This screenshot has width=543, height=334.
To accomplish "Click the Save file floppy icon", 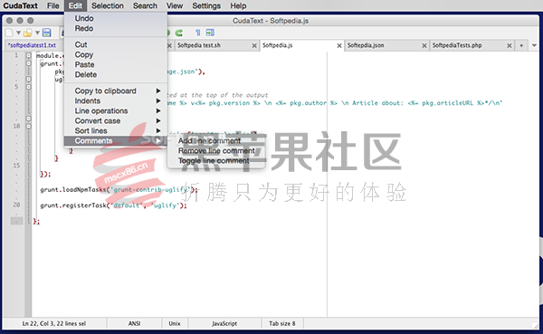I will (x=46, y=33).
